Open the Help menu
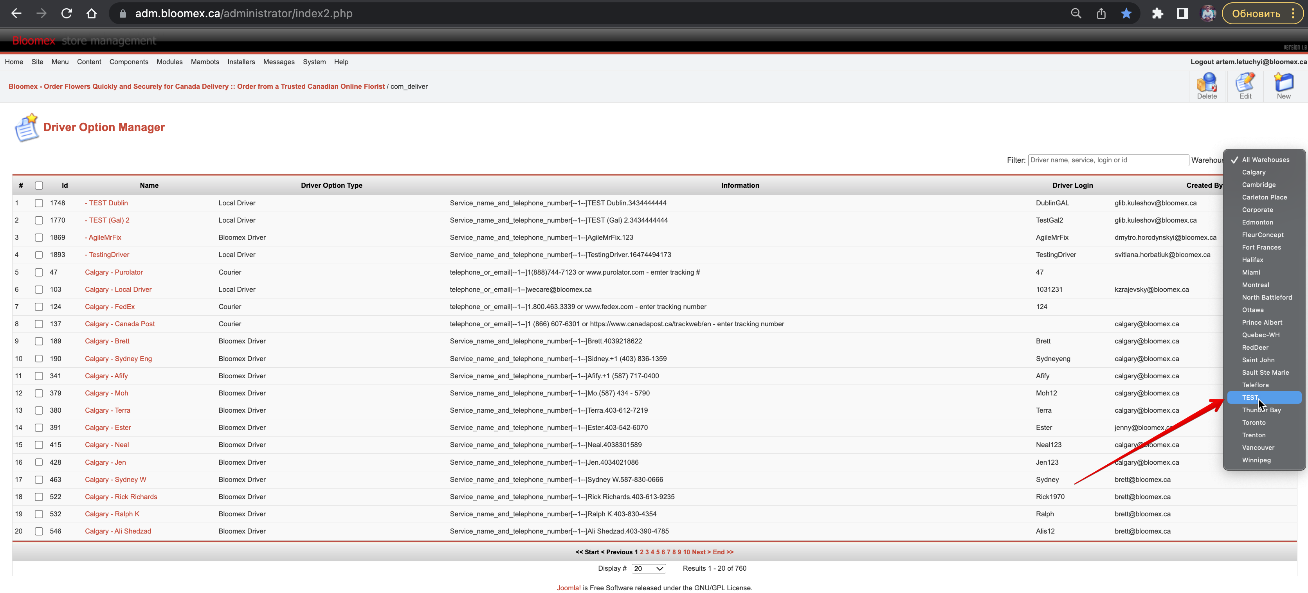 (x=341, y=62)
